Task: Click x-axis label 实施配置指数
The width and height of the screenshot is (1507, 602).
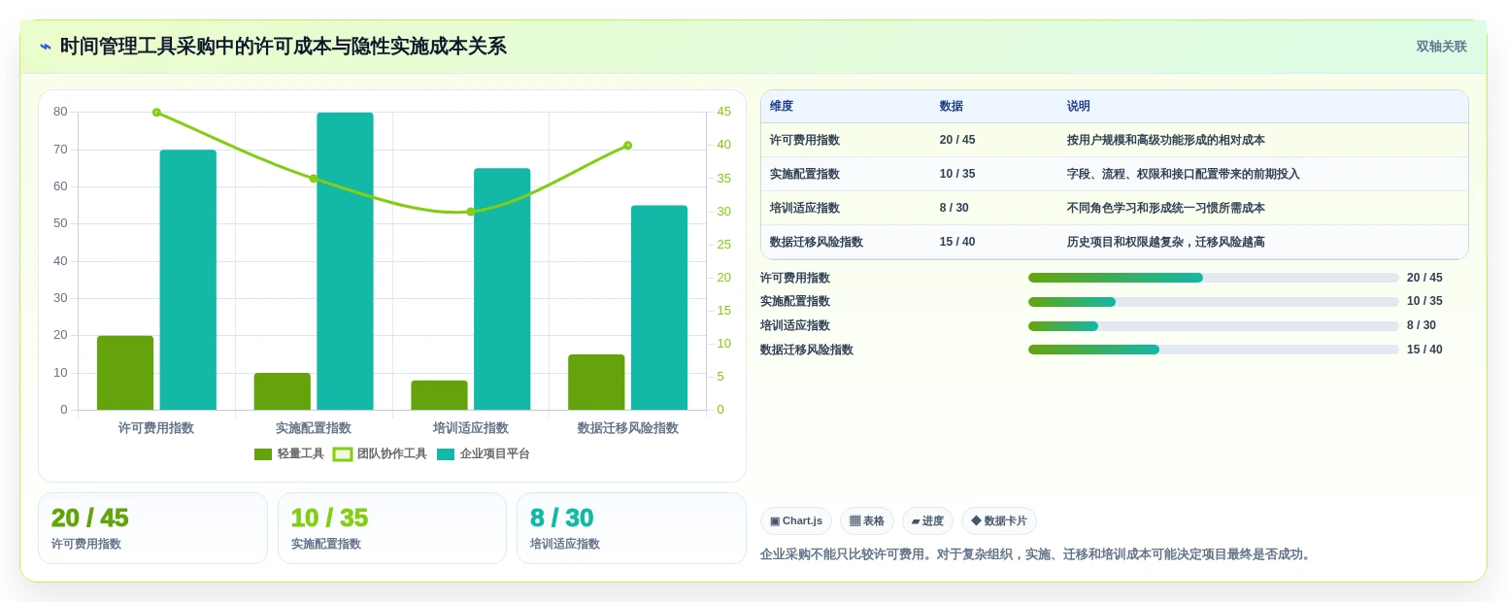Action: 314,428
